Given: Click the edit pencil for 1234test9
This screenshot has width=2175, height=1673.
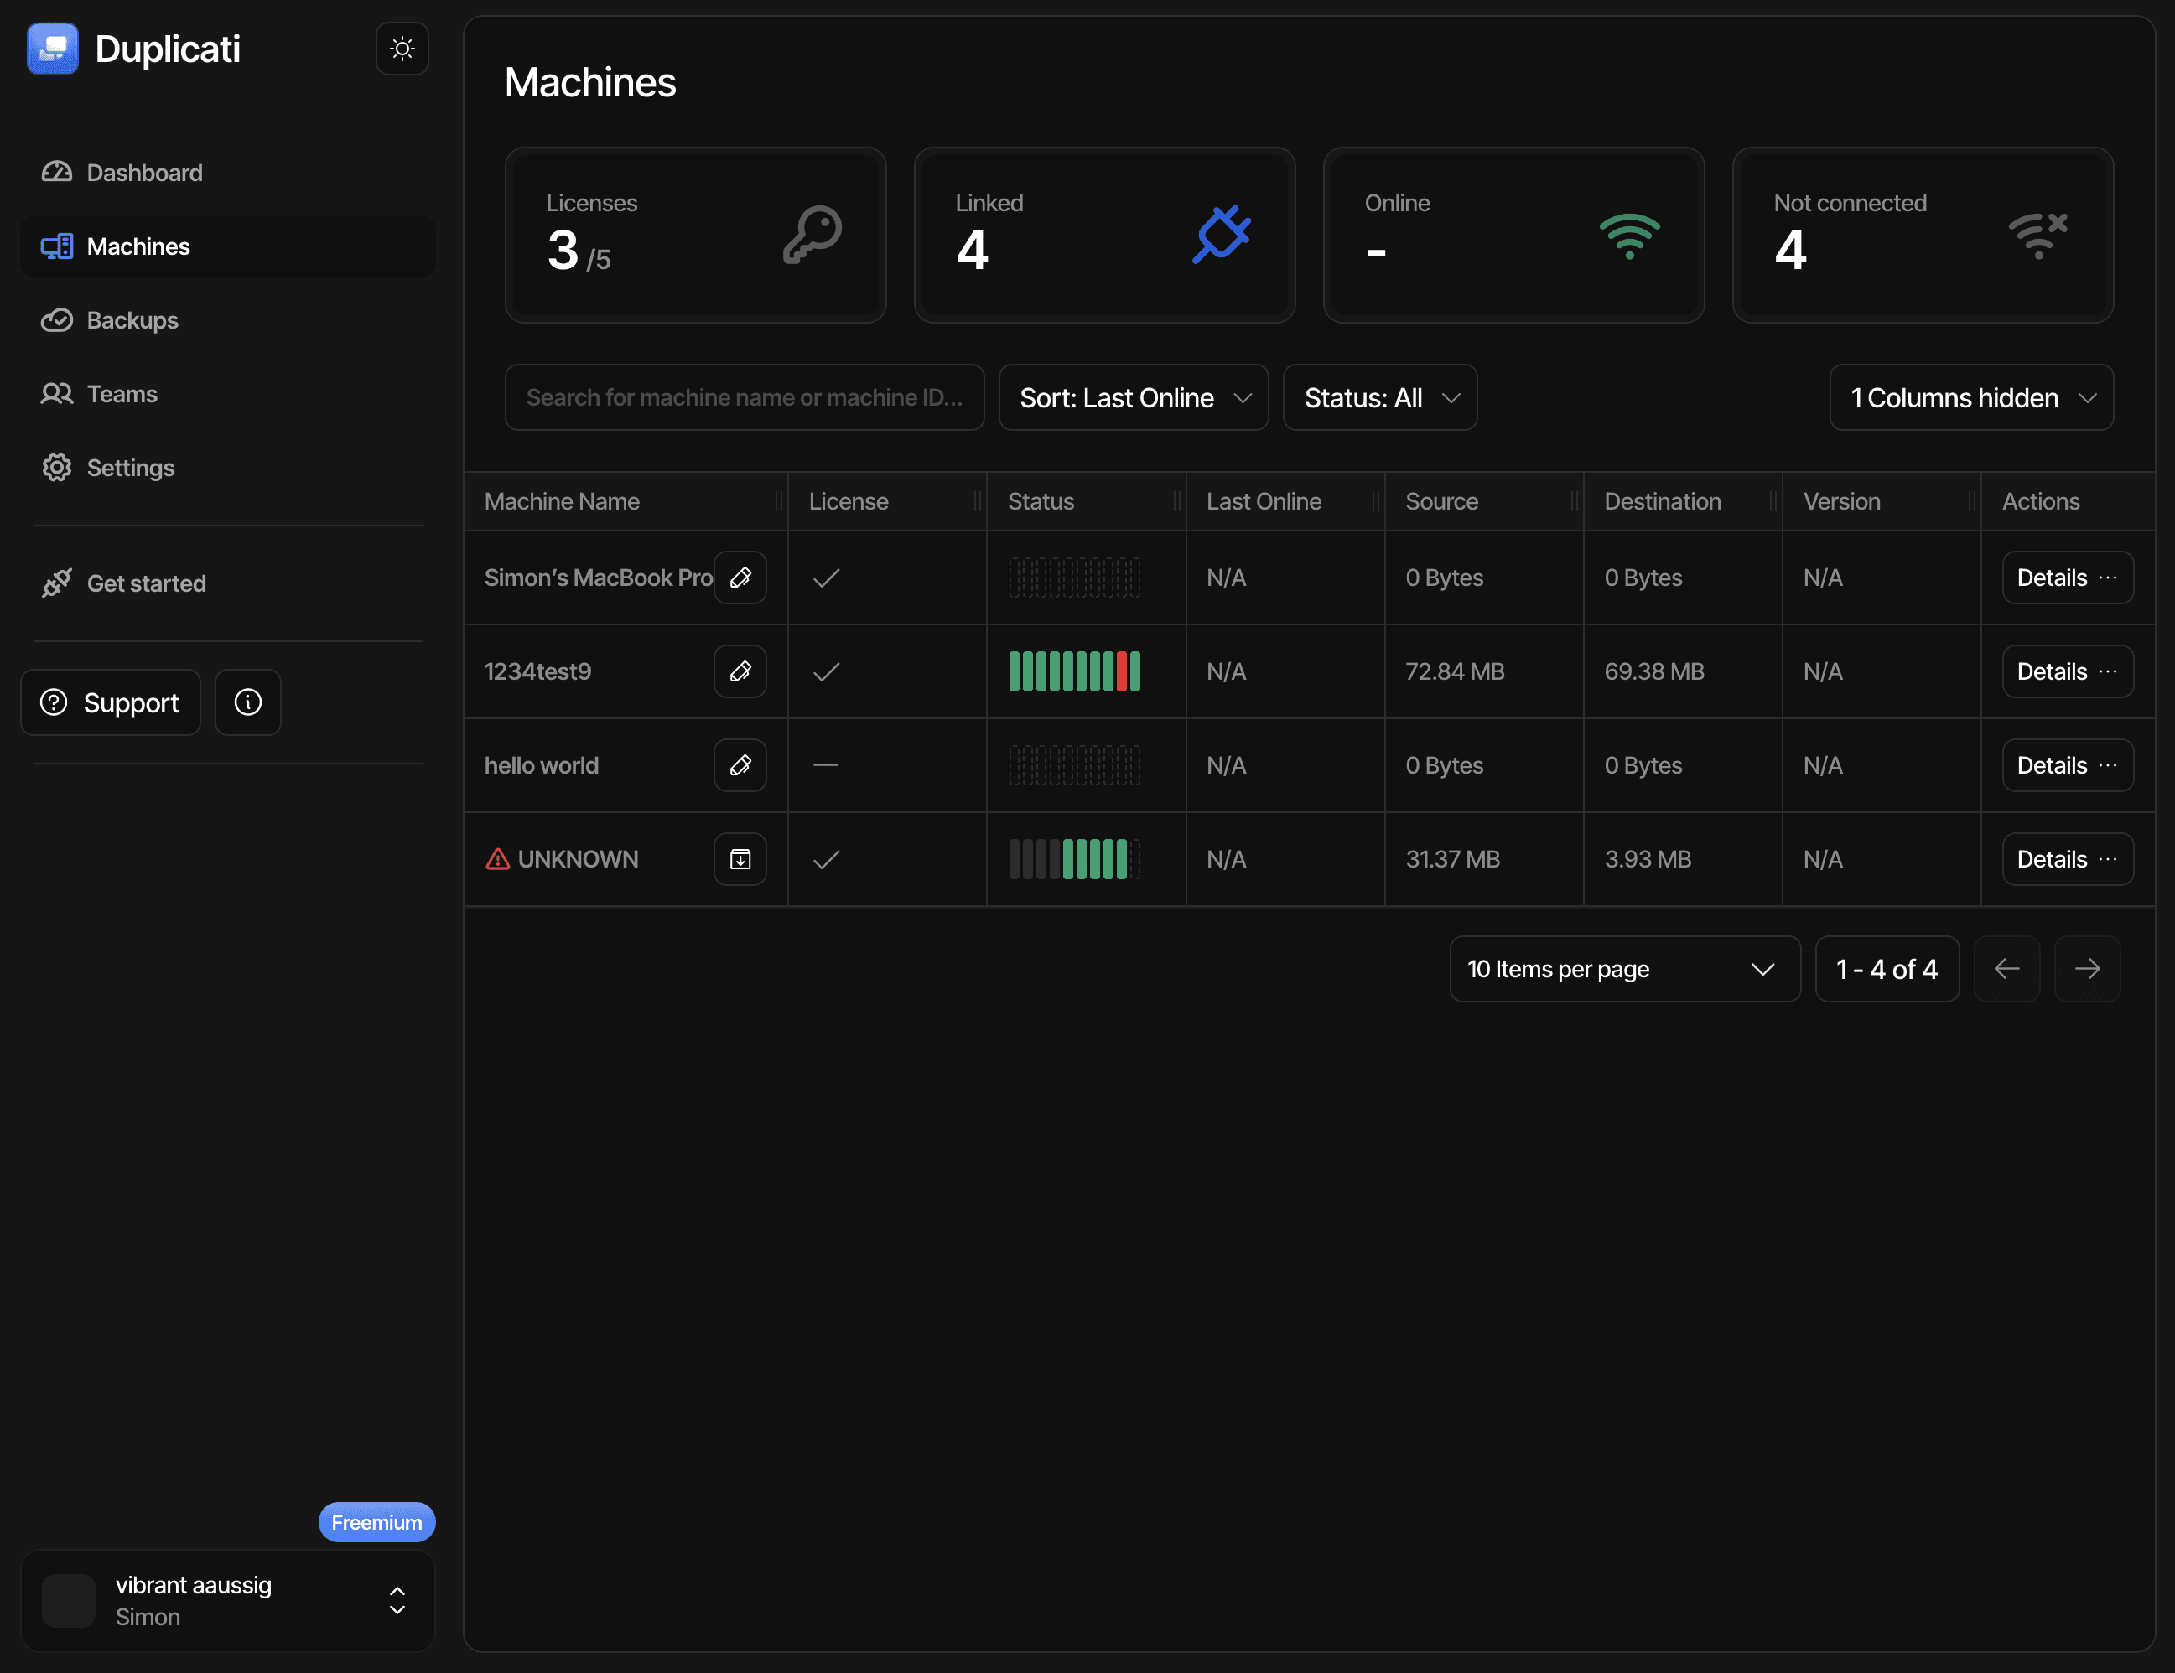Looking at the screenshot, I should click(740, 671).
